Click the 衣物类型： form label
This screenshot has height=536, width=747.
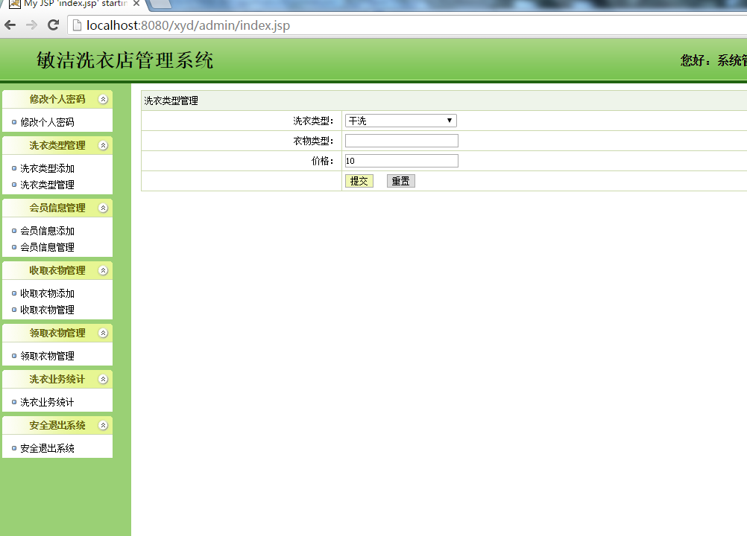(313, 141)
